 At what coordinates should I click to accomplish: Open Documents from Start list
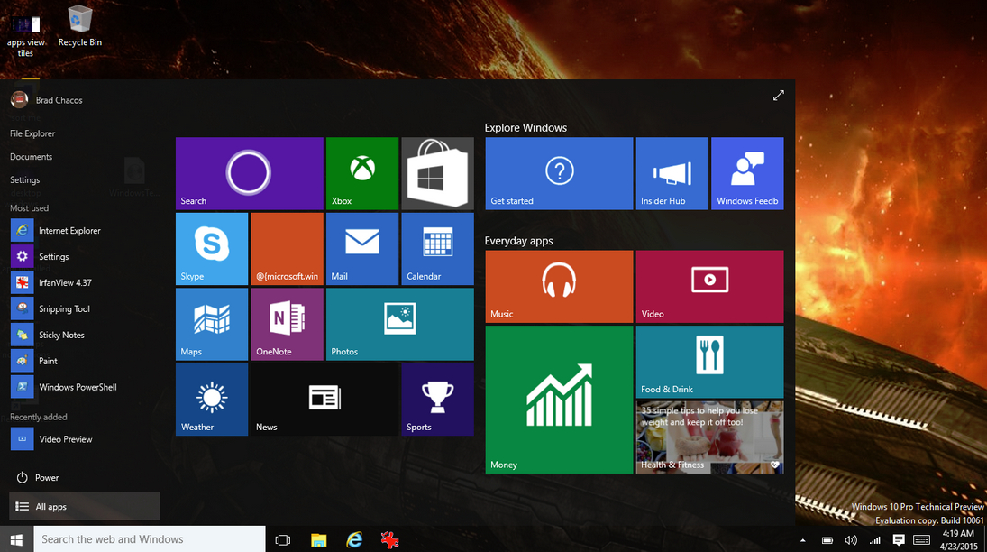31,157
